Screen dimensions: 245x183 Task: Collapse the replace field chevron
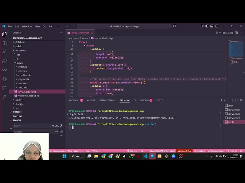11,129
